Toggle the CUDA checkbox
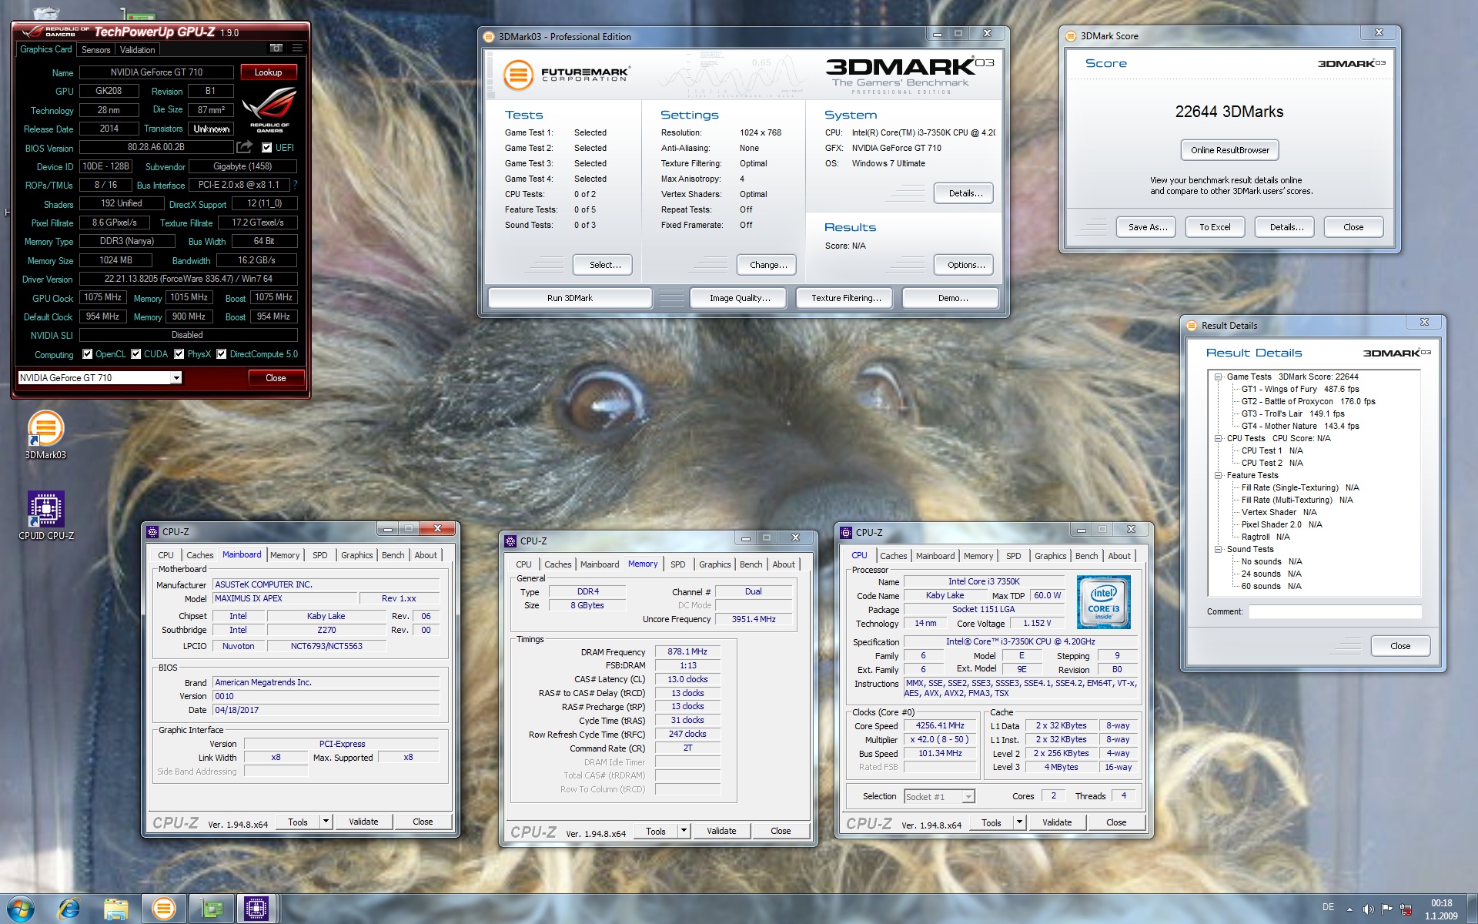 [x=136, y=354]
